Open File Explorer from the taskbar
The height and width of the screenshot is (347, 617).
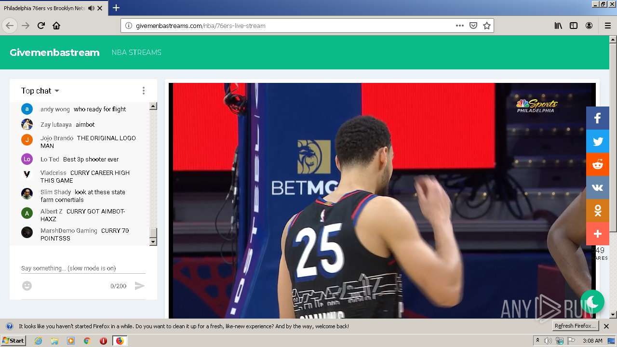54,341
